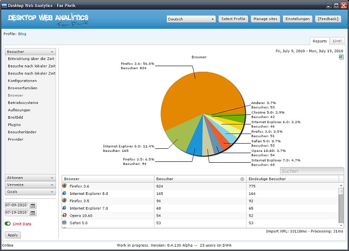Click the Manage sites button
This screenshot has width=349, height=251.
click(x=265, y=19)
